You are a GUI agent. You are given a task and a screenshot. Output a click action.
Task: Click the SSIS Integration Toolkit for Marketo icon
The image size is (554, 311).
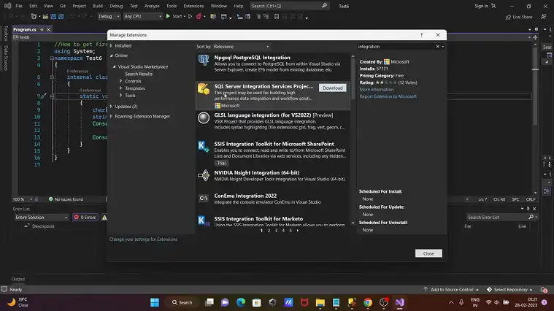(x=204, y=220)
